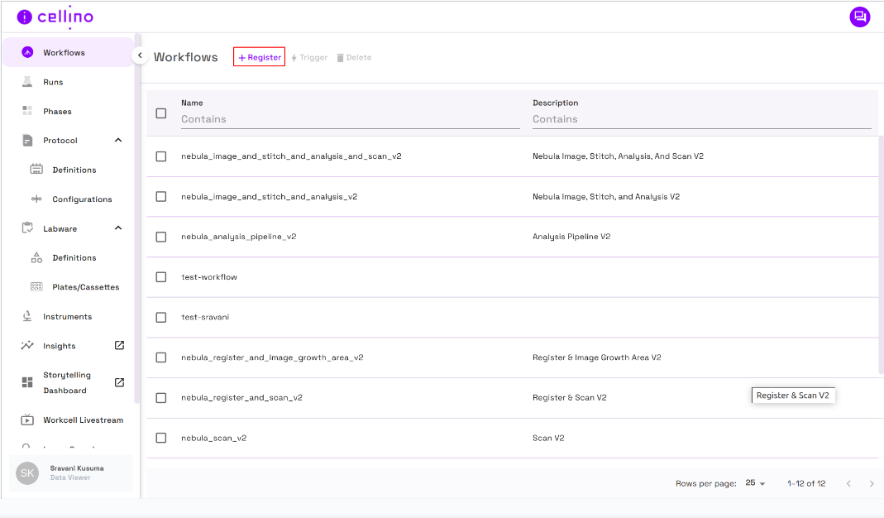Open Phases from the sidebar icon
Image resolution: width=884 pixels, height=518 pixels.
(27, 111)
